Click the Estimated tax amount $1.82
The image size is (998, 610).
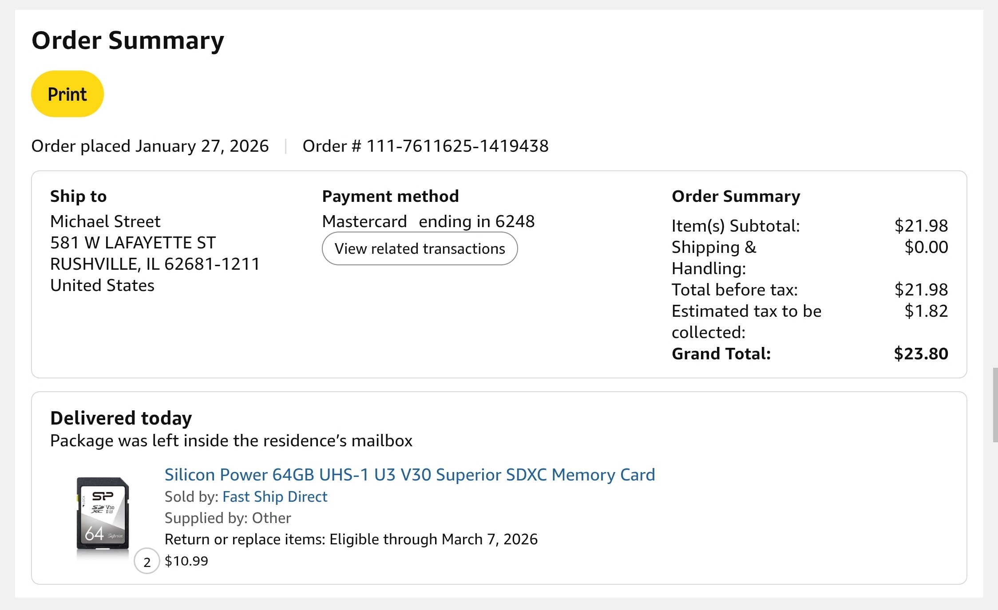pyautogui.click(x=926, y=311)
